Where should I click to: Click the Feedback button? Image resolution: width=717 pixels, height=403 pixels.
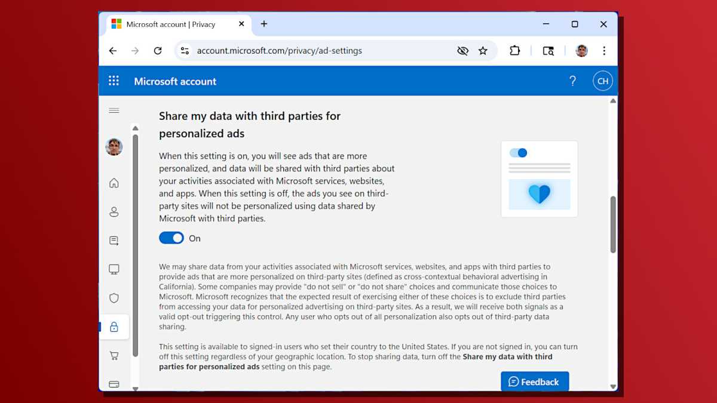[535, 382]
